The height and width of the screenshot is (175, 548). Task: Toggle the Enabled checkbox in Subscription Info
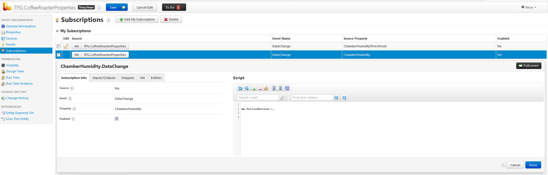[117, 119]
